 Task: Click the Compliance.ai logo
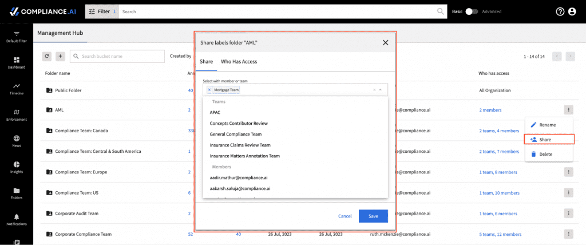coord(43,11)
